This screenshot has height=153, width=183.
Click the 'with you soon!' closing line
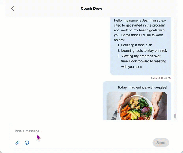click(132, 67)
